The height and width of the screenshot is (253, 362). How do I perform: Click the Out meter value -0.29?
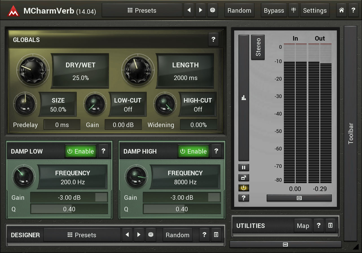click(x=320, y=189)
